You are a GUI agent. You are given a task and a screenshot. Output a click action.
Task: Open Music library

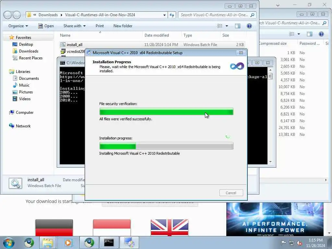(24, 85)
